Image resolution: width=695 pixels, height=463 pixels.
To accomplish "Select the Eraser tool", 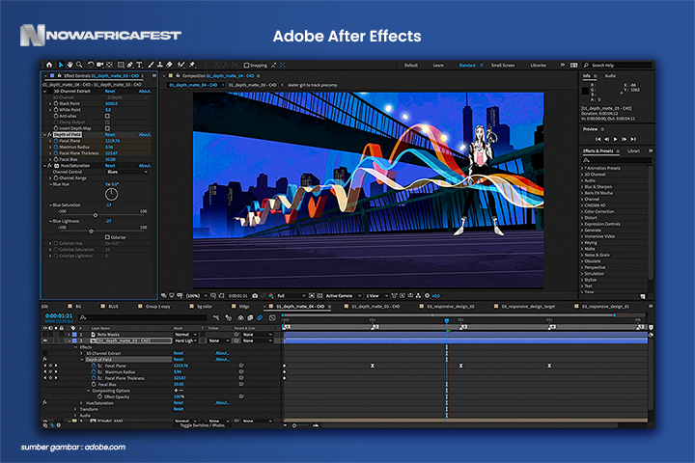I will tap(169, 65).
